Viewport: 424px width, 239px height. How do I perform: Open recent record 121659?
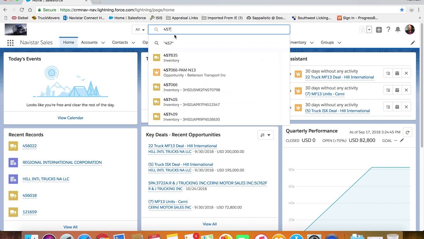click(29, 212)
